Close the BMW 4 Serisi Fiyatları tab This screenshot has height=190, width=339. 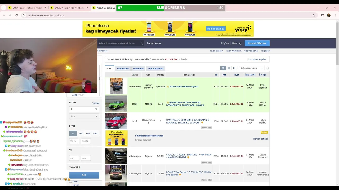pos(45,8)
